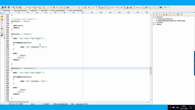The height and width of the screenshot is (110, 195).
Task: Click the Undo icon
Action: pos(72,7)
